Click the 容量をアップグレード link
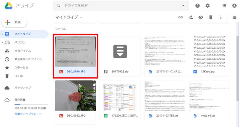240x127 pixels. click(28, 114)
